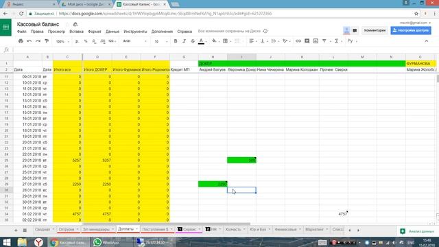Open the Формат menu
This screenshot has height=247, width=439.
click(95, 32)
